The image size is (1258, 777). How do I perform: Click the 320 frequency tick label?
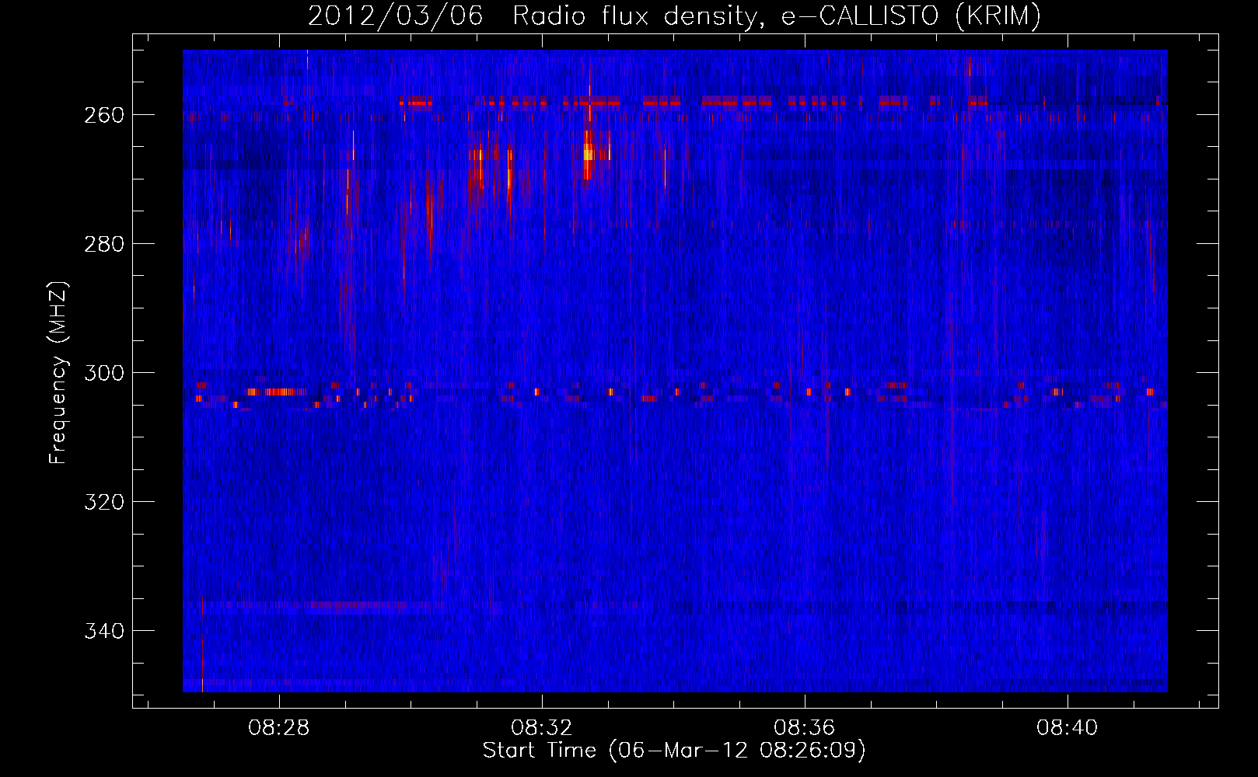[x=103, y=502]
